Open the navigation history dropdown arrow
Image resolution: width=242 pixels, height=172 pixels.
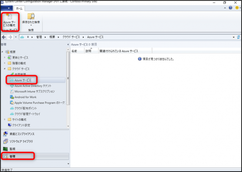(x=16, y=37)
